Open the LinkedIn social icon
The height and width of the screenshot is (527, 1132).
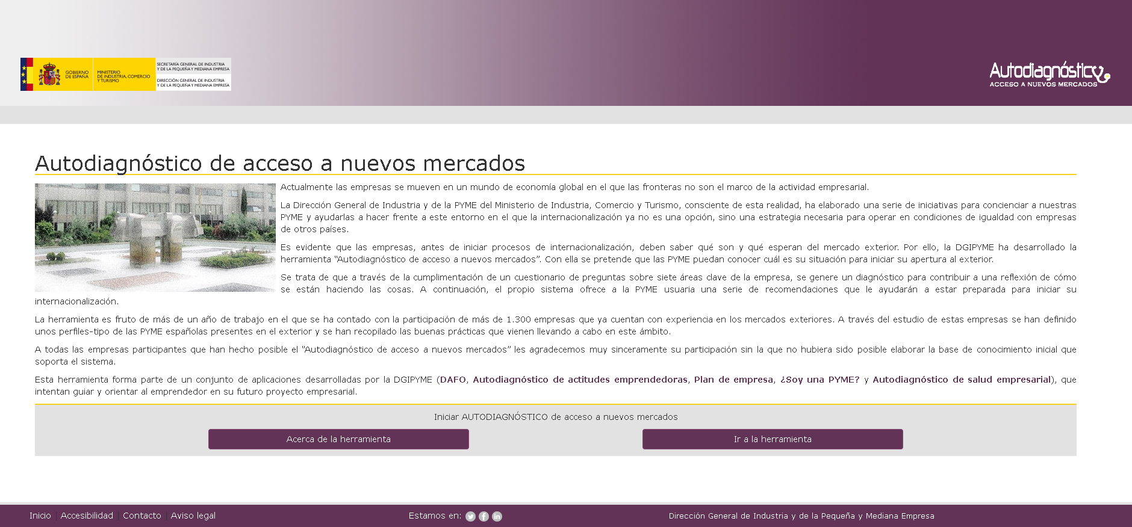[497, 516]
